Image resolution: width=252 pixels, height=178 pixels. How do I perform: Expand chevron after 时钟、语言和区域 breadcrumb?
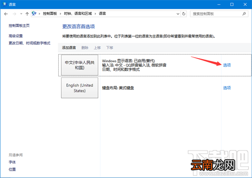[x=95, y=14]
